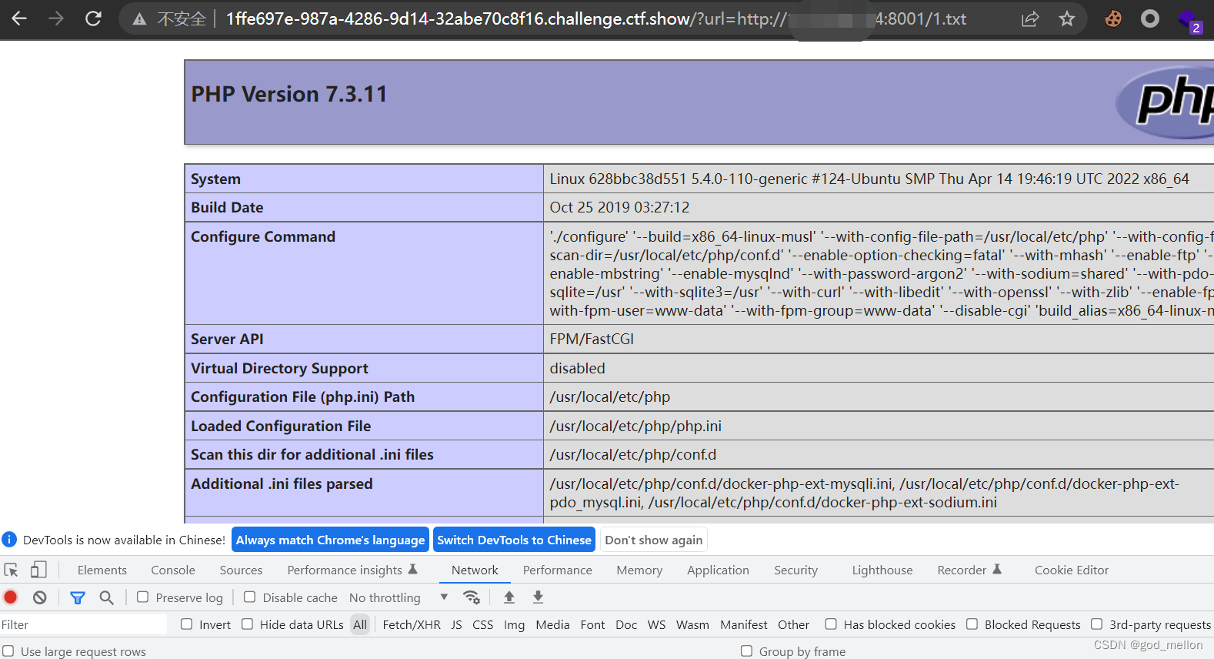Toggle the network filter funnel
The image size is (1214, 659).
pos(78,597)
